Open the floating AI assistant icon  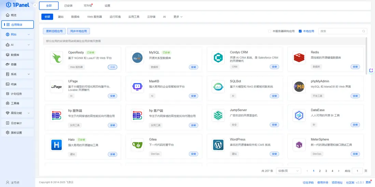pos(371,70)
